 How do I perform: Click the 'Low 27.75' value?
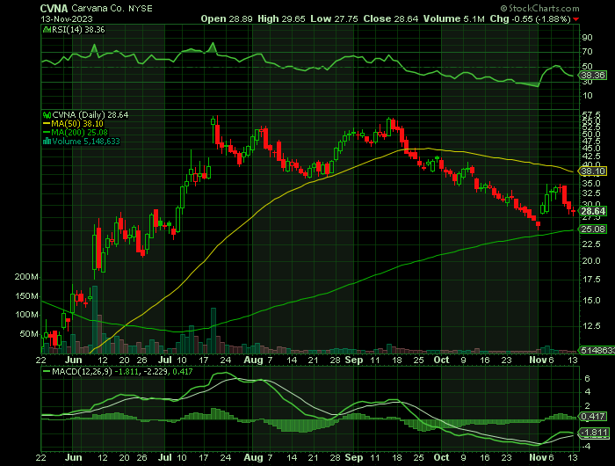334,18
